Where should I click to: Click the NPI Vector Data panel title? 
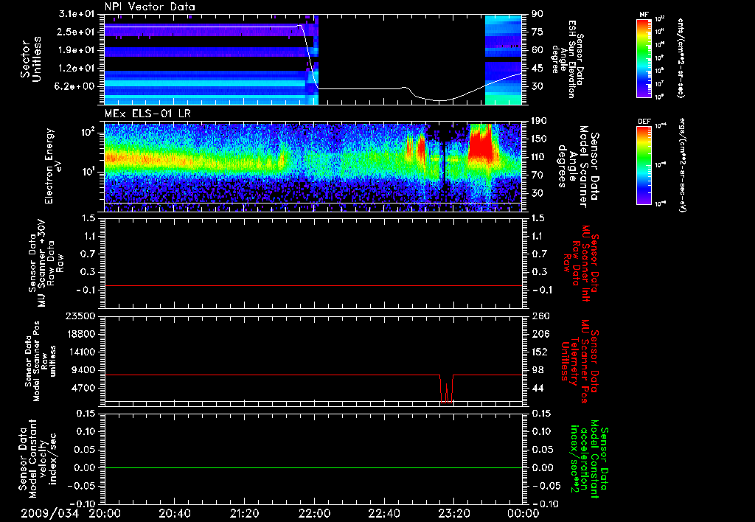(x=150, y=7)
